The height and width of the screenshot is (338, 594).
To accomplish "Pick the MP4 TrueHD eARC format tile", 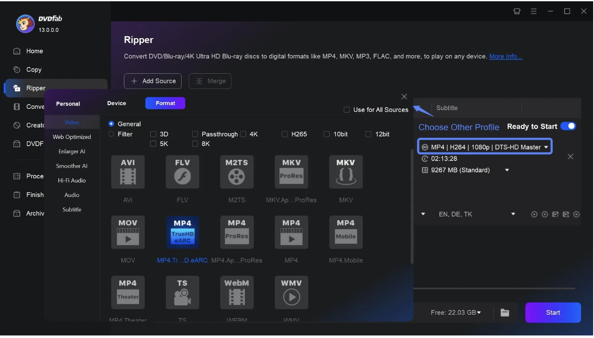I will (x=182, y=232).
